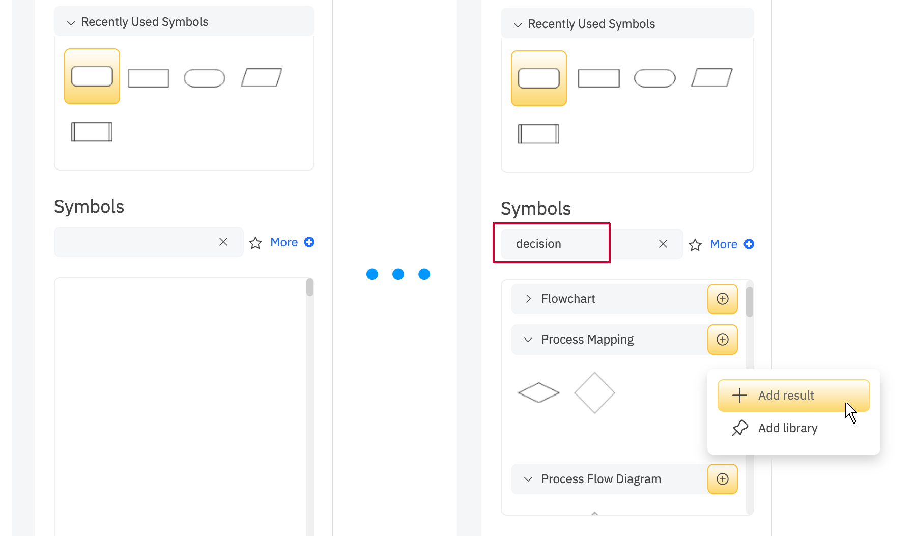This screenshot has height=536, width=916.
Task: Collapse the Process Mapping category
Action: click(528, 340)
